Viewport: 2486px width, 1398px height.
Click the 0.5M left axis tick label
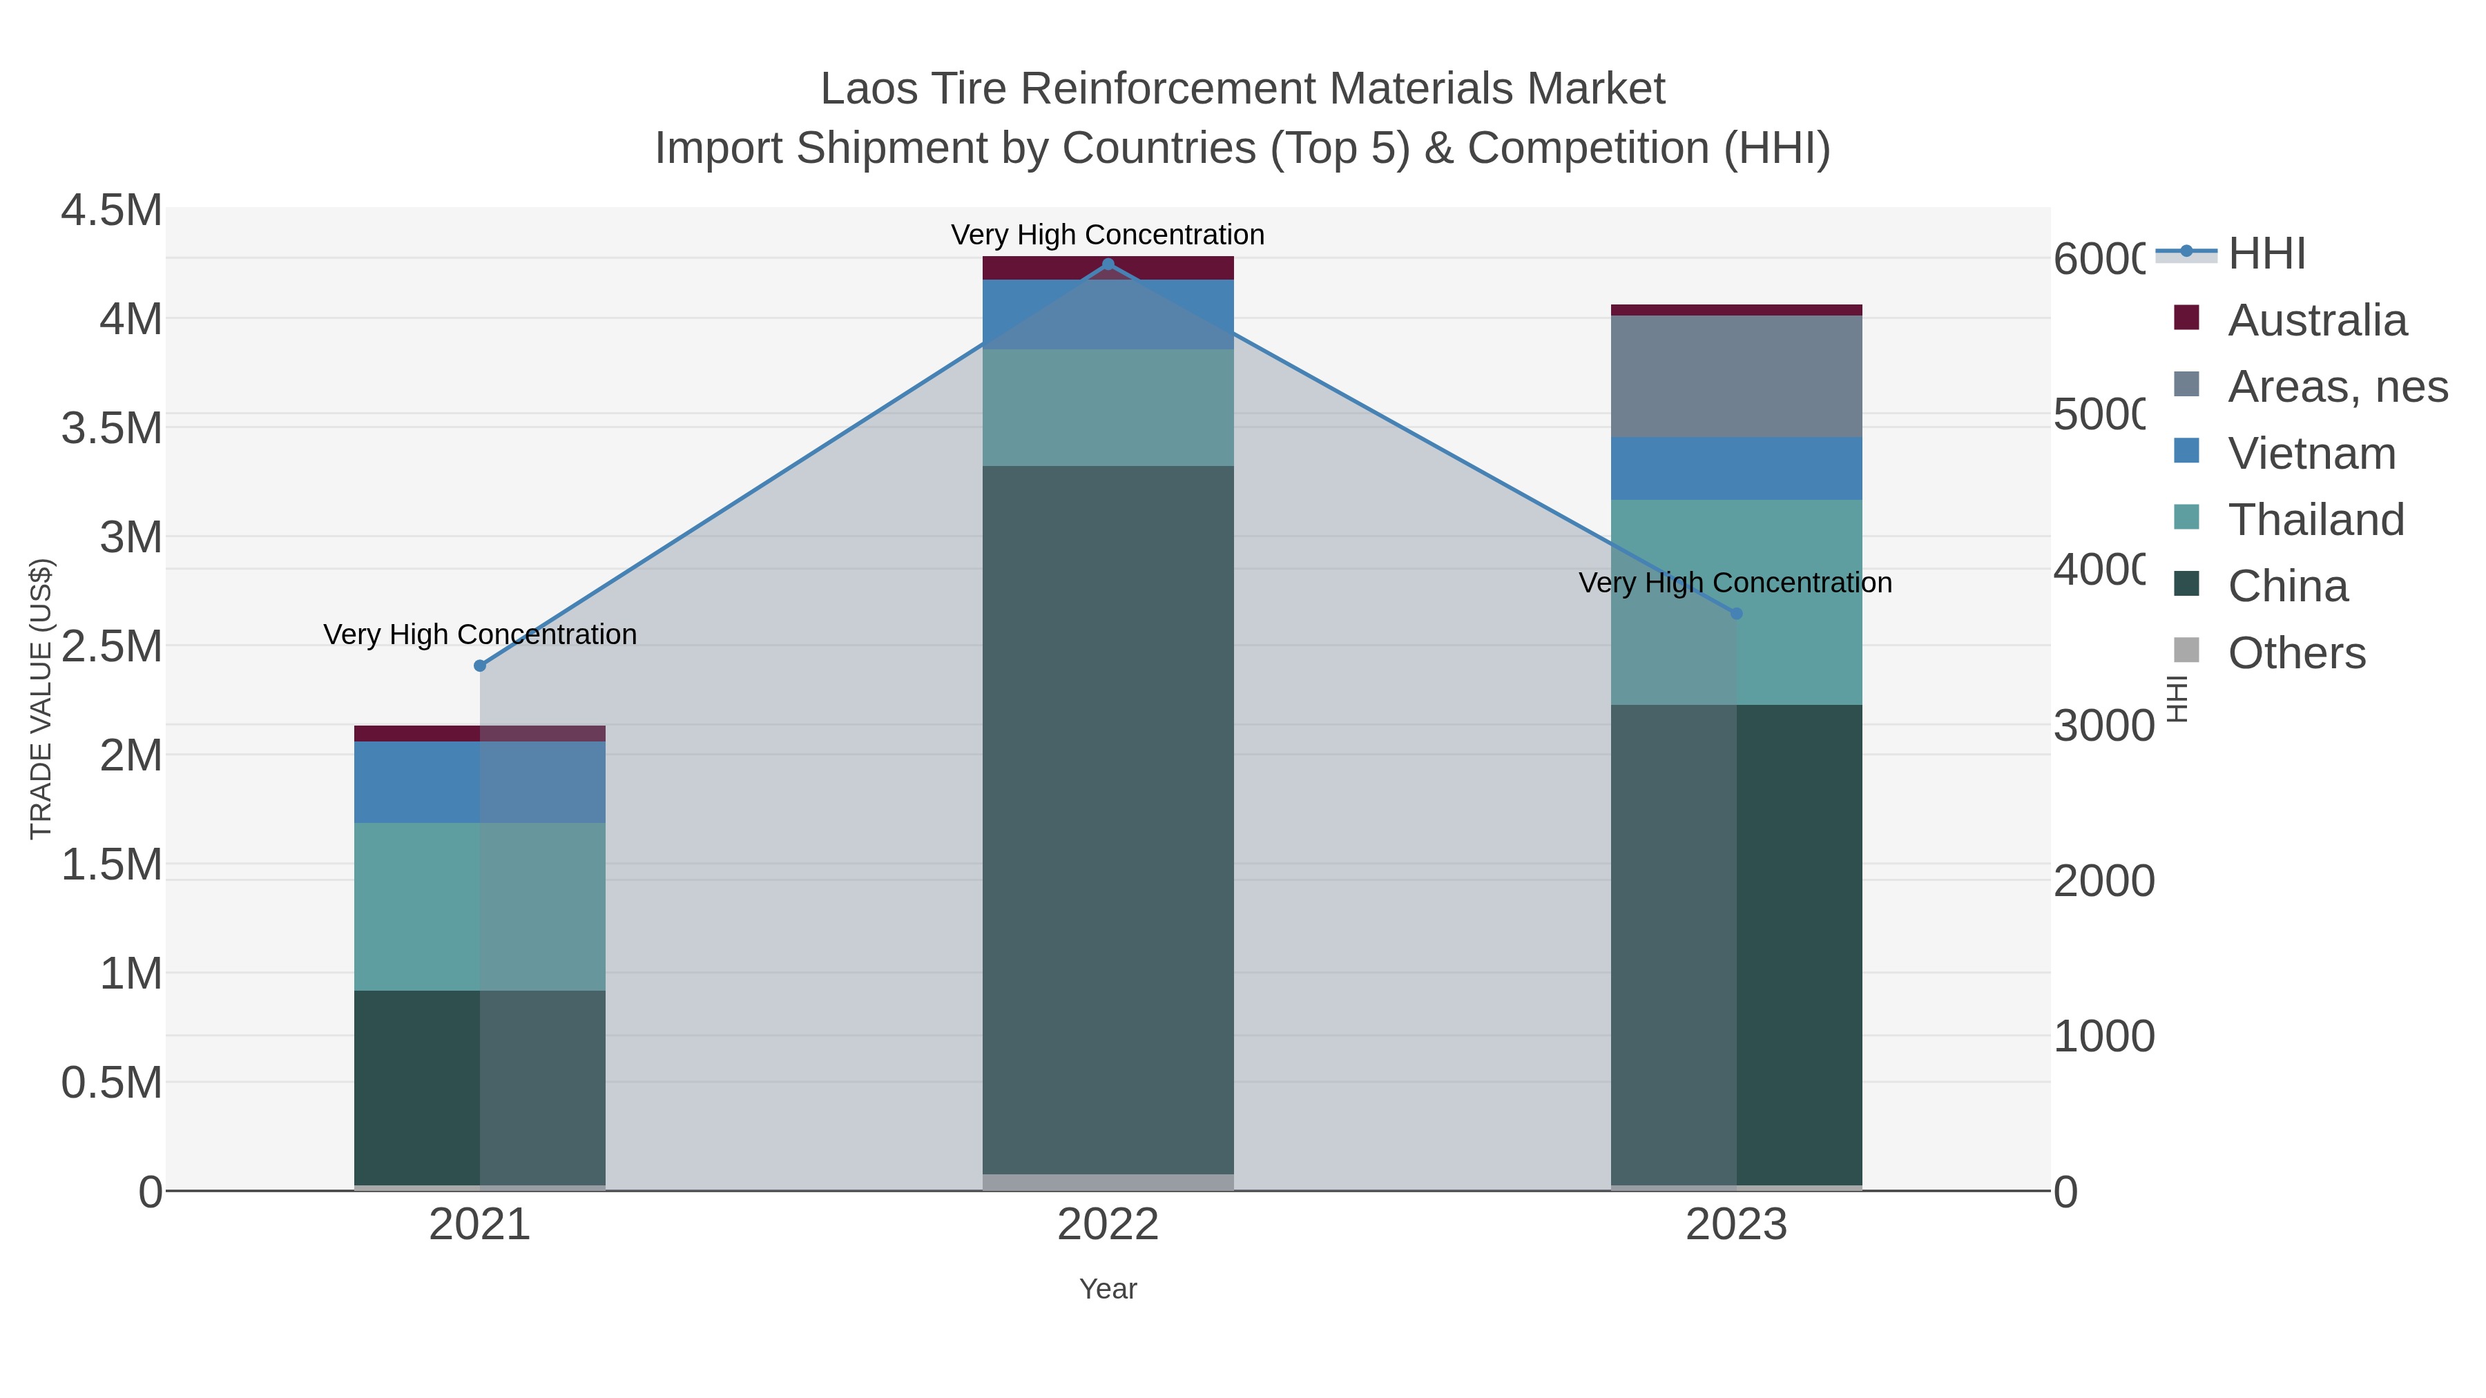pos(112,1083)
